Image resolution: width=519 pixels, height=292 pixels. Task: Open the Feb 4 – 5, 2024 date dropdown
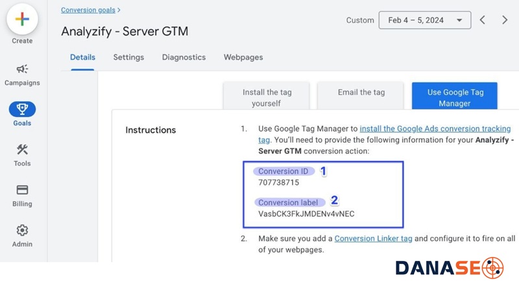[425, 20]
